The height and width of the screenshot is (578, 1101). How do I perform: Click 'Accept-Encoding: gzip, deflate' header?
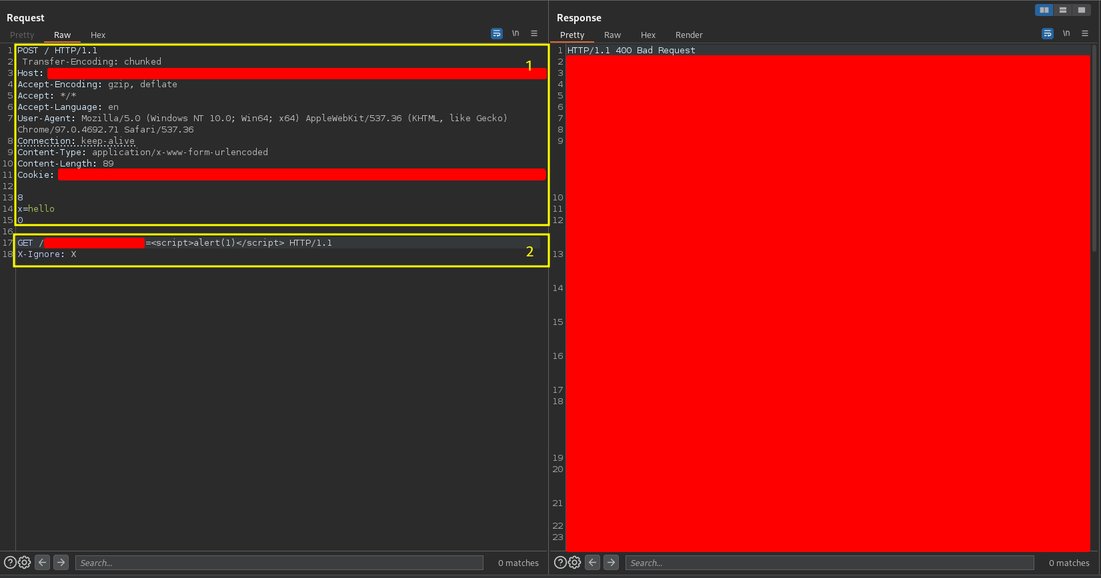pos(97,85)
